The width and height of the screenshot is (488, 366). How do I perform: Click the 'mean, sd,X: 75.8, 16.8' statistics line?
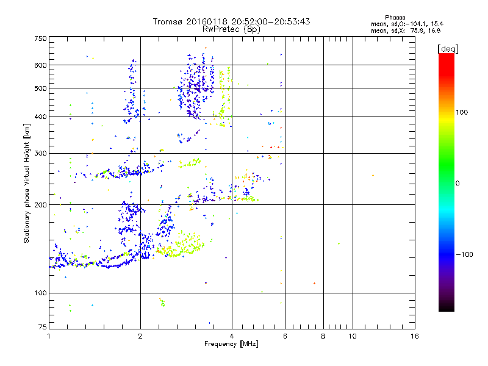click(406, 30)
